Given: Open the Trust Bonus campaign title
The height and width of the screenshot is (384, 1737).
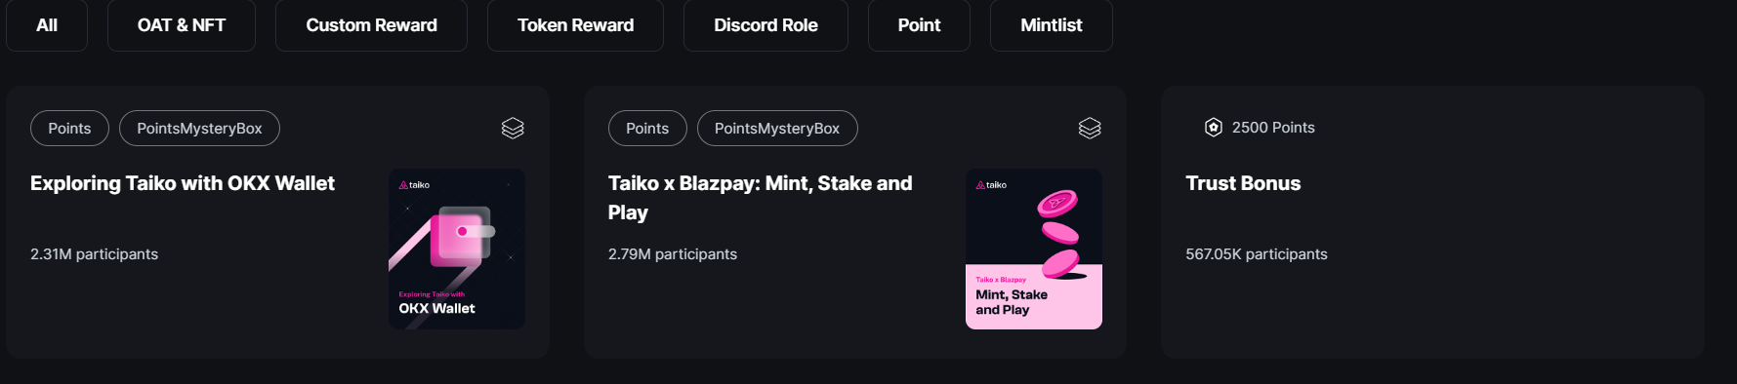Looking at the screenshot, I should coord(1243,183).
